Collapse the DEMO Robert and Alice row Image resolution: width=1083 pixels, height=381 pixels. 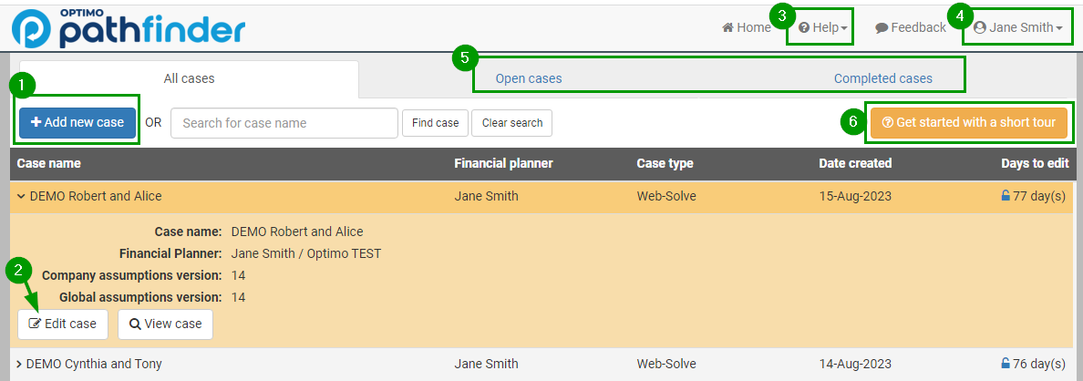22,196
